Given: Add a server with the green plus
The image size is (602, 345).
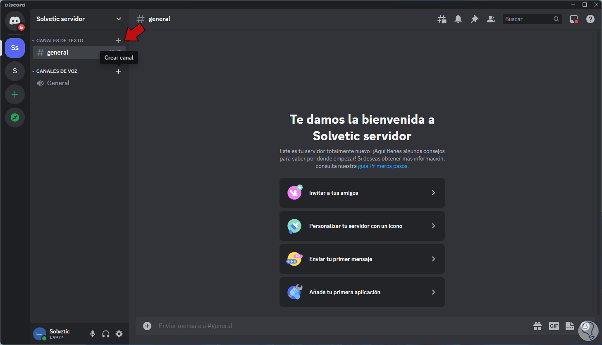Looking at the screenshot, I should (x=15, y=94).
